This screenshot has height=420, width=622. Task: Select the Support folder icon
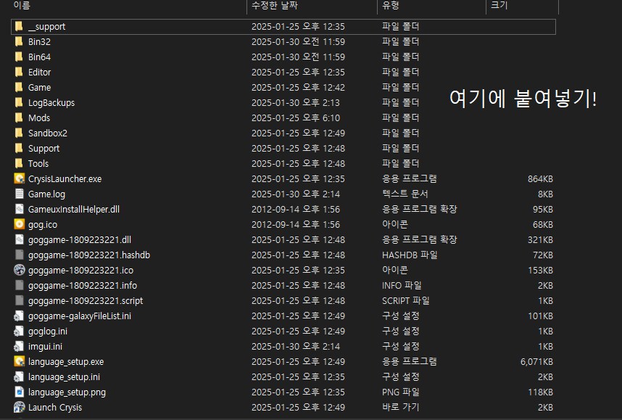(x=19, y=148)
